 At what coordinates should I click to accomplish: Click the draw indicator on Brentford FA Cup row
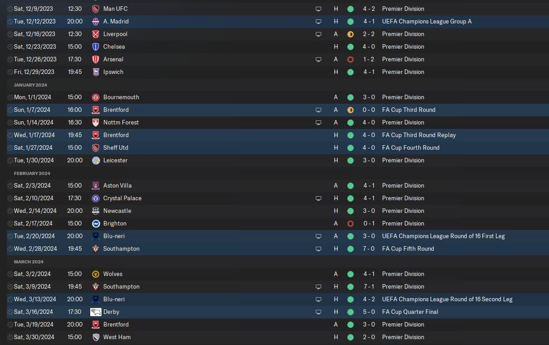point(351,110)
